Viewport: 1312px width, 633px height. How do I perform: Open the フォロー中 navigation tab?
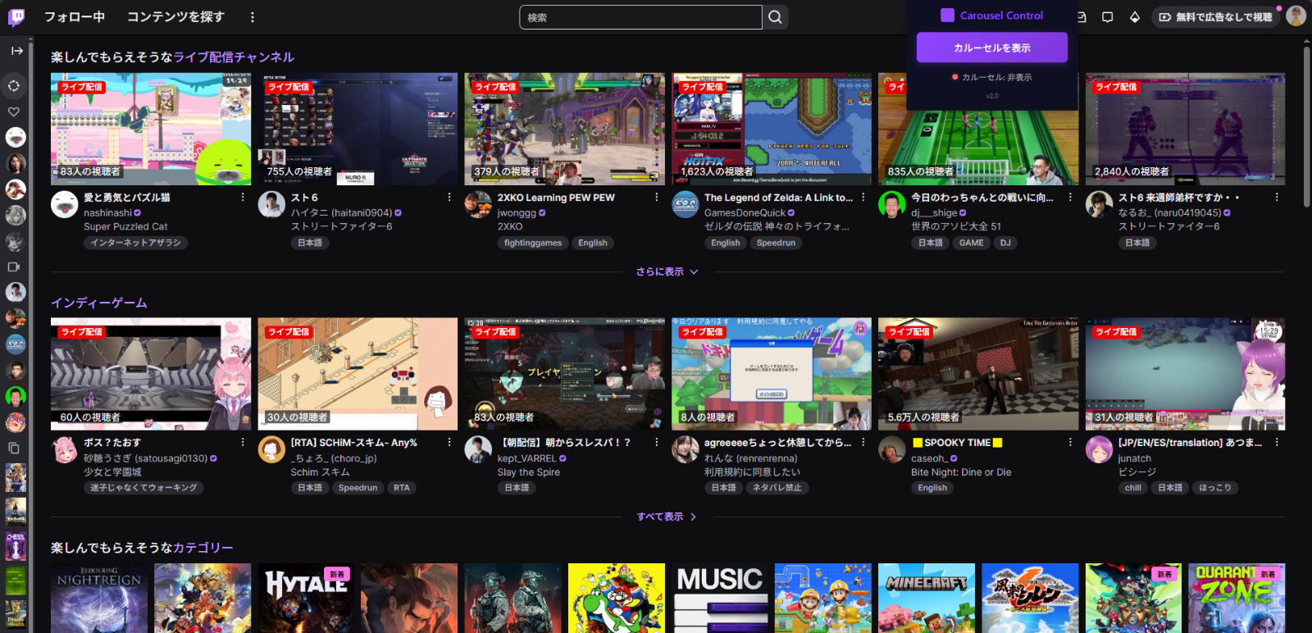coord(75,17)
